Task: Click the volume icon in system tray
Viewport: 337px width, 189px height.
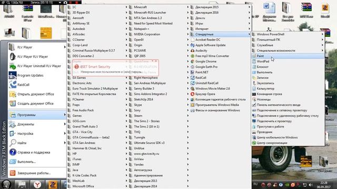Action: click(x=311, y=185)
